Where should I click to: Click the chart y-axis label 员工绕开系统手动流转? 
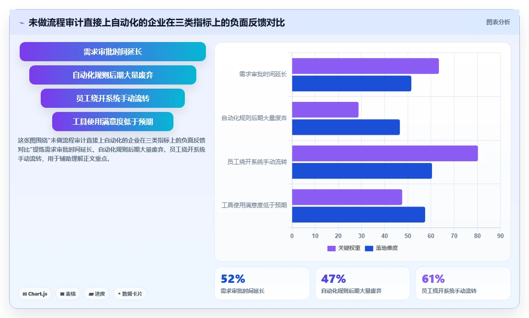[257, 162]
